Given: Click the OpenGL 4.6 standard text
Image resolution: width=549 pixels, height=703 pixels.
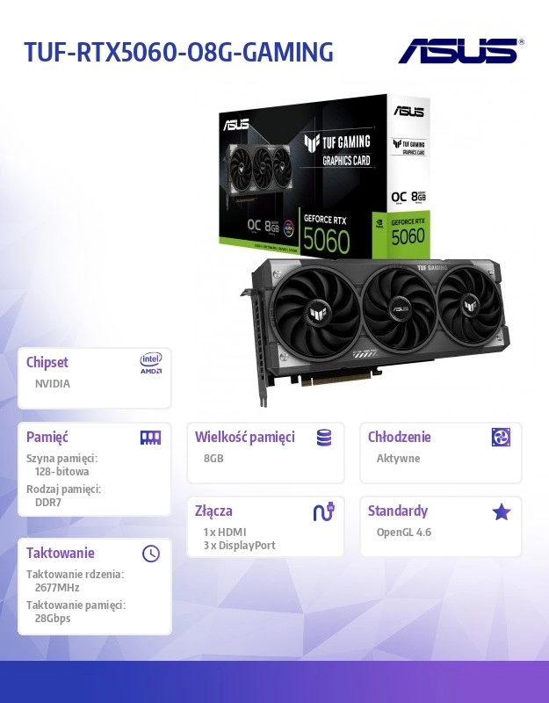Looking at the screenshot, I should click(404, 533).
